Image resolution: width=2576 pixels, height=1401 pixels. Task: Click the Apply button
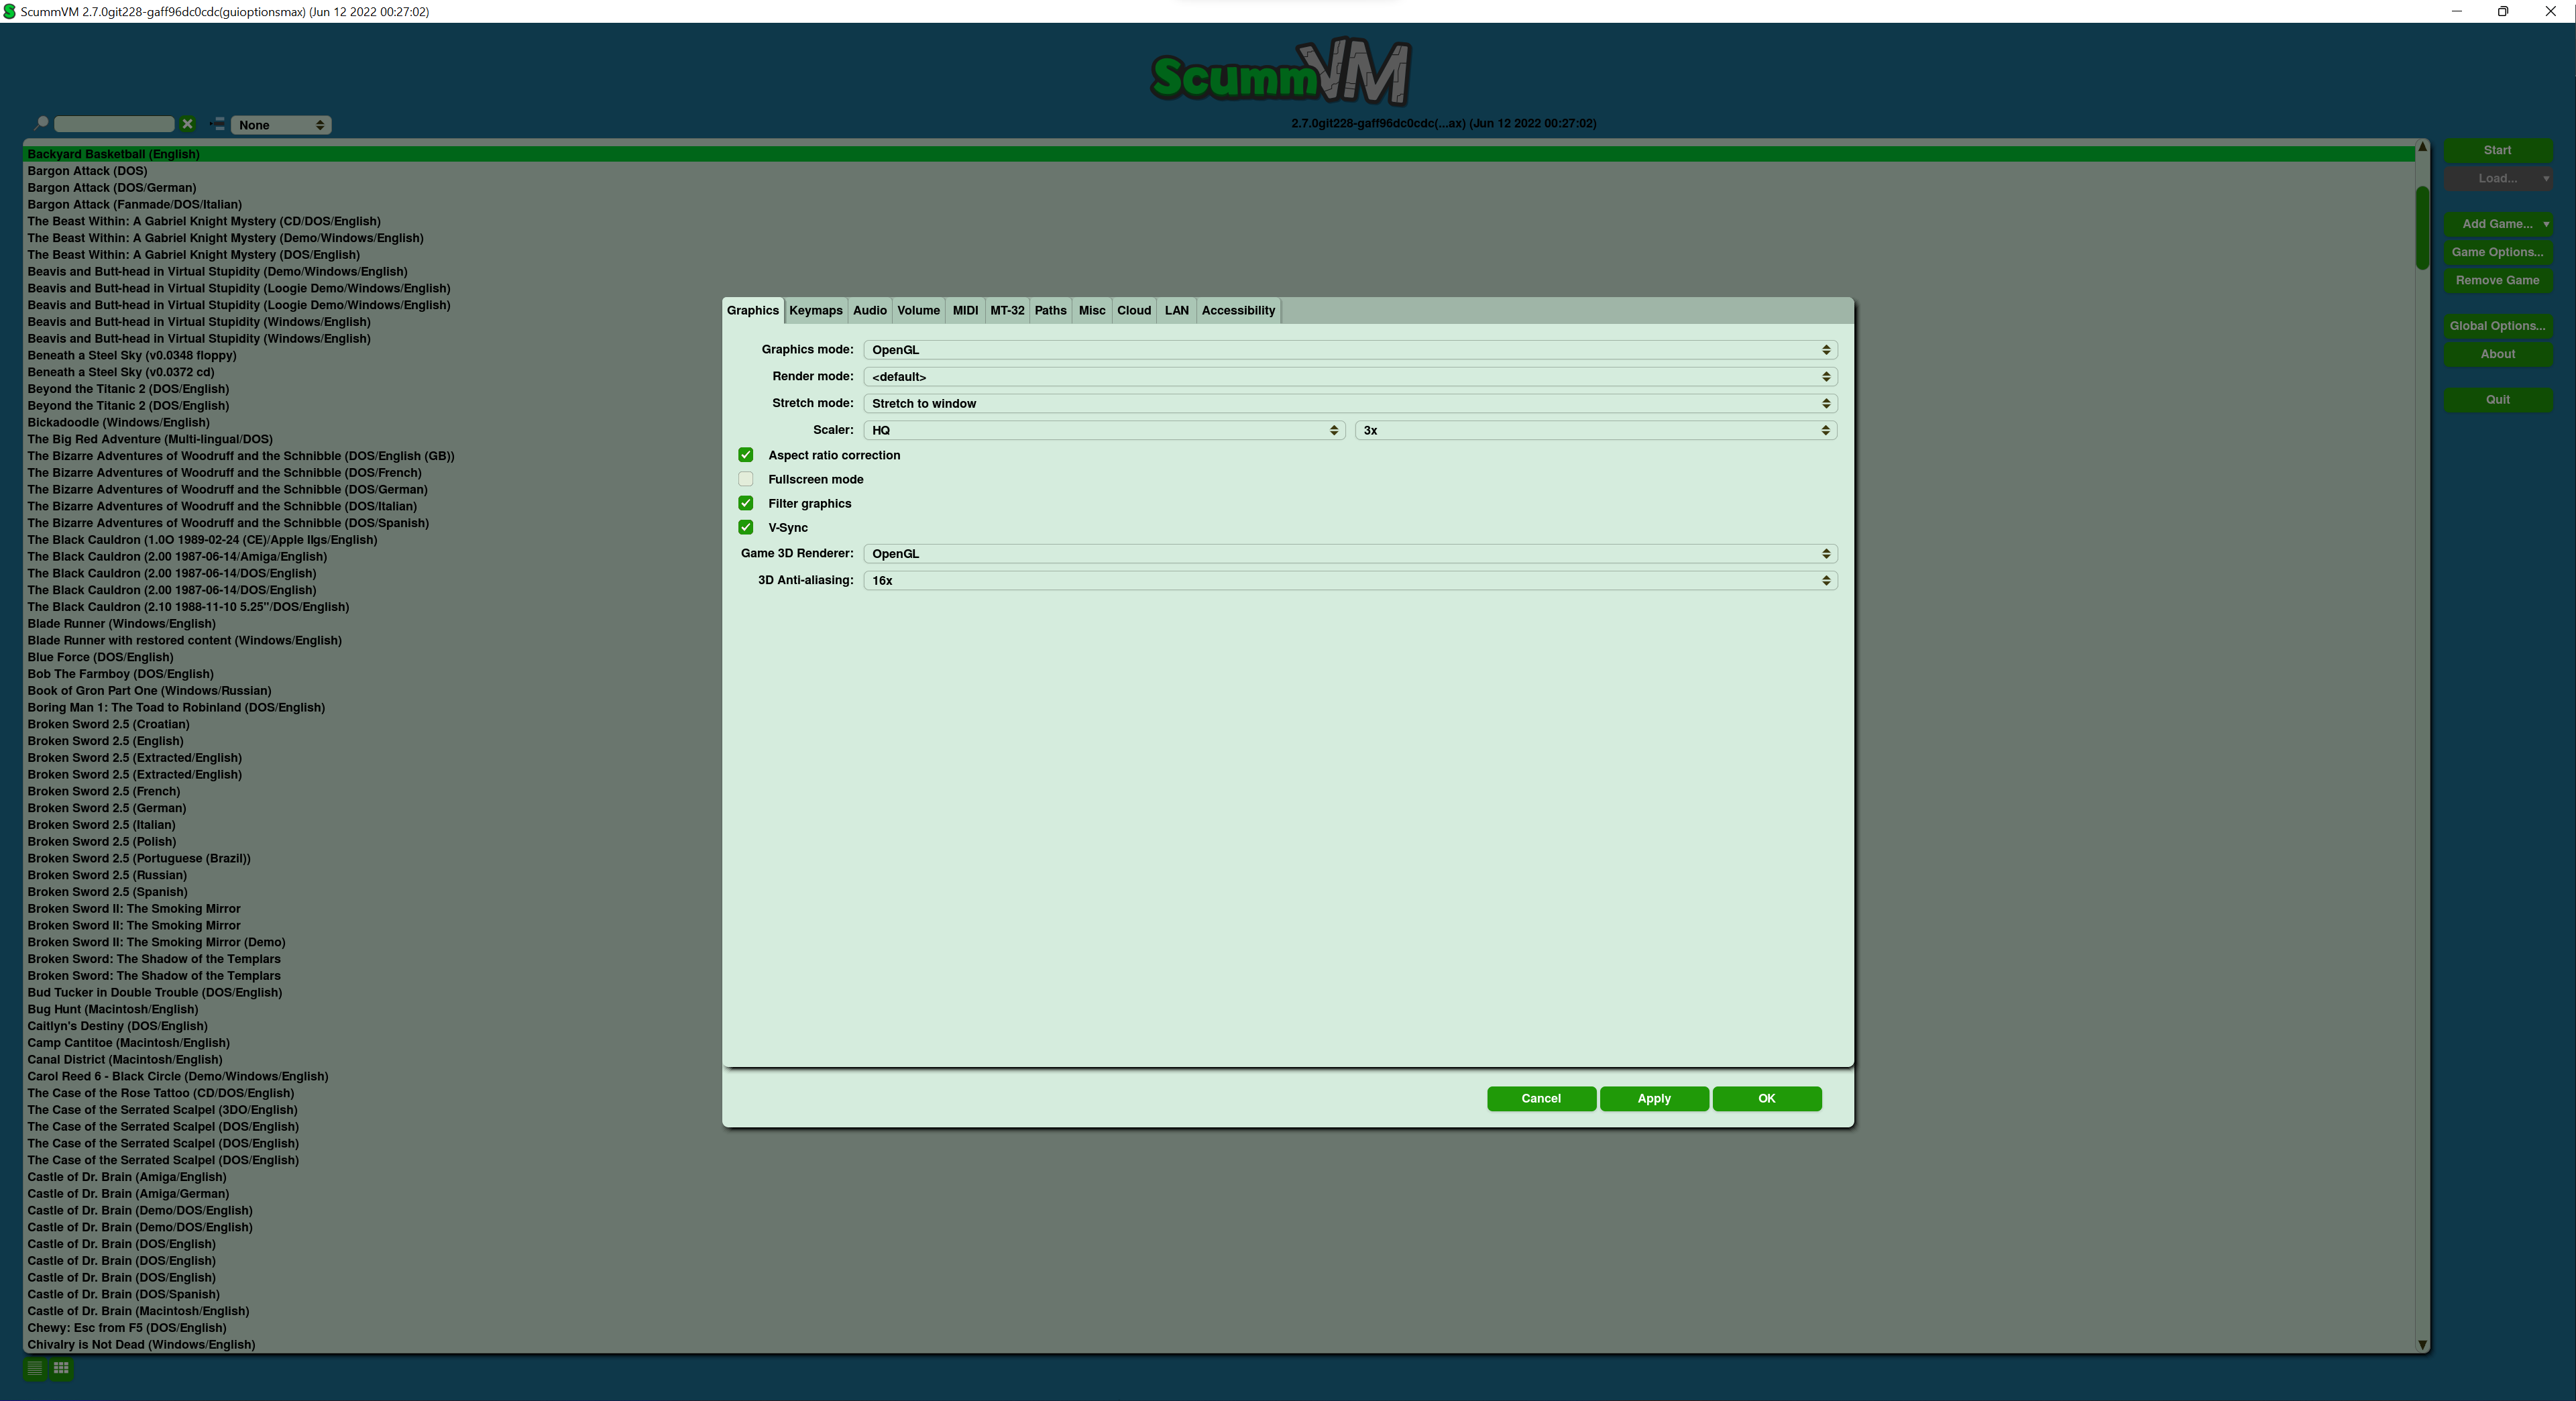[x=1654, y=1098]
